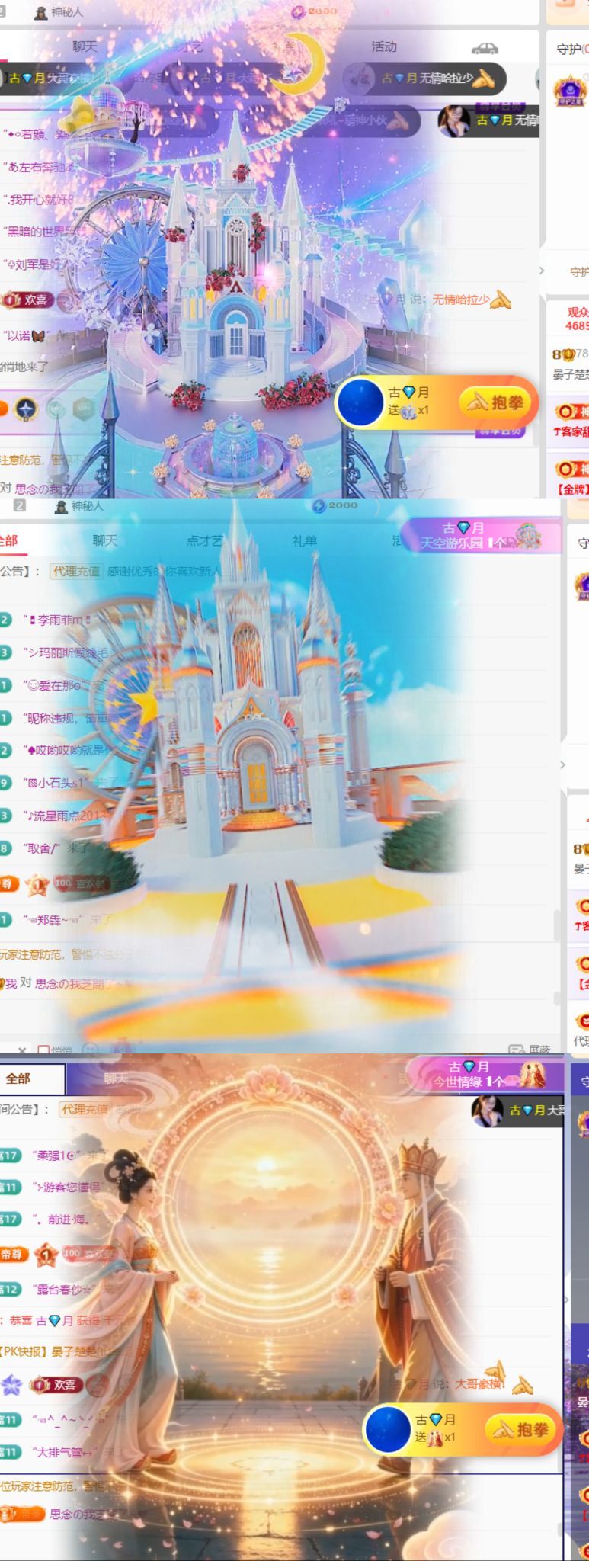Click the 恭喜 古月 获得 congratulation line
Viewport: 589px width, 1561px height.
(65, 1319)
